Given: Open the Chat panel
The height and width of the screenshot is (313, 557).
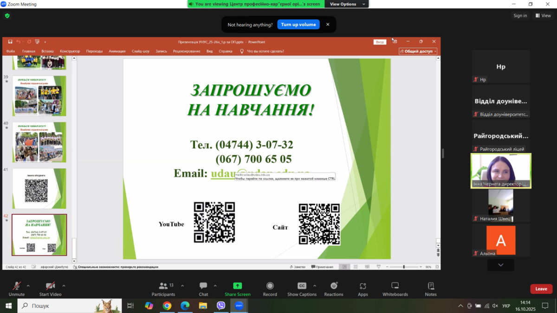Looking at the screenshot, I should click(203, 286).
